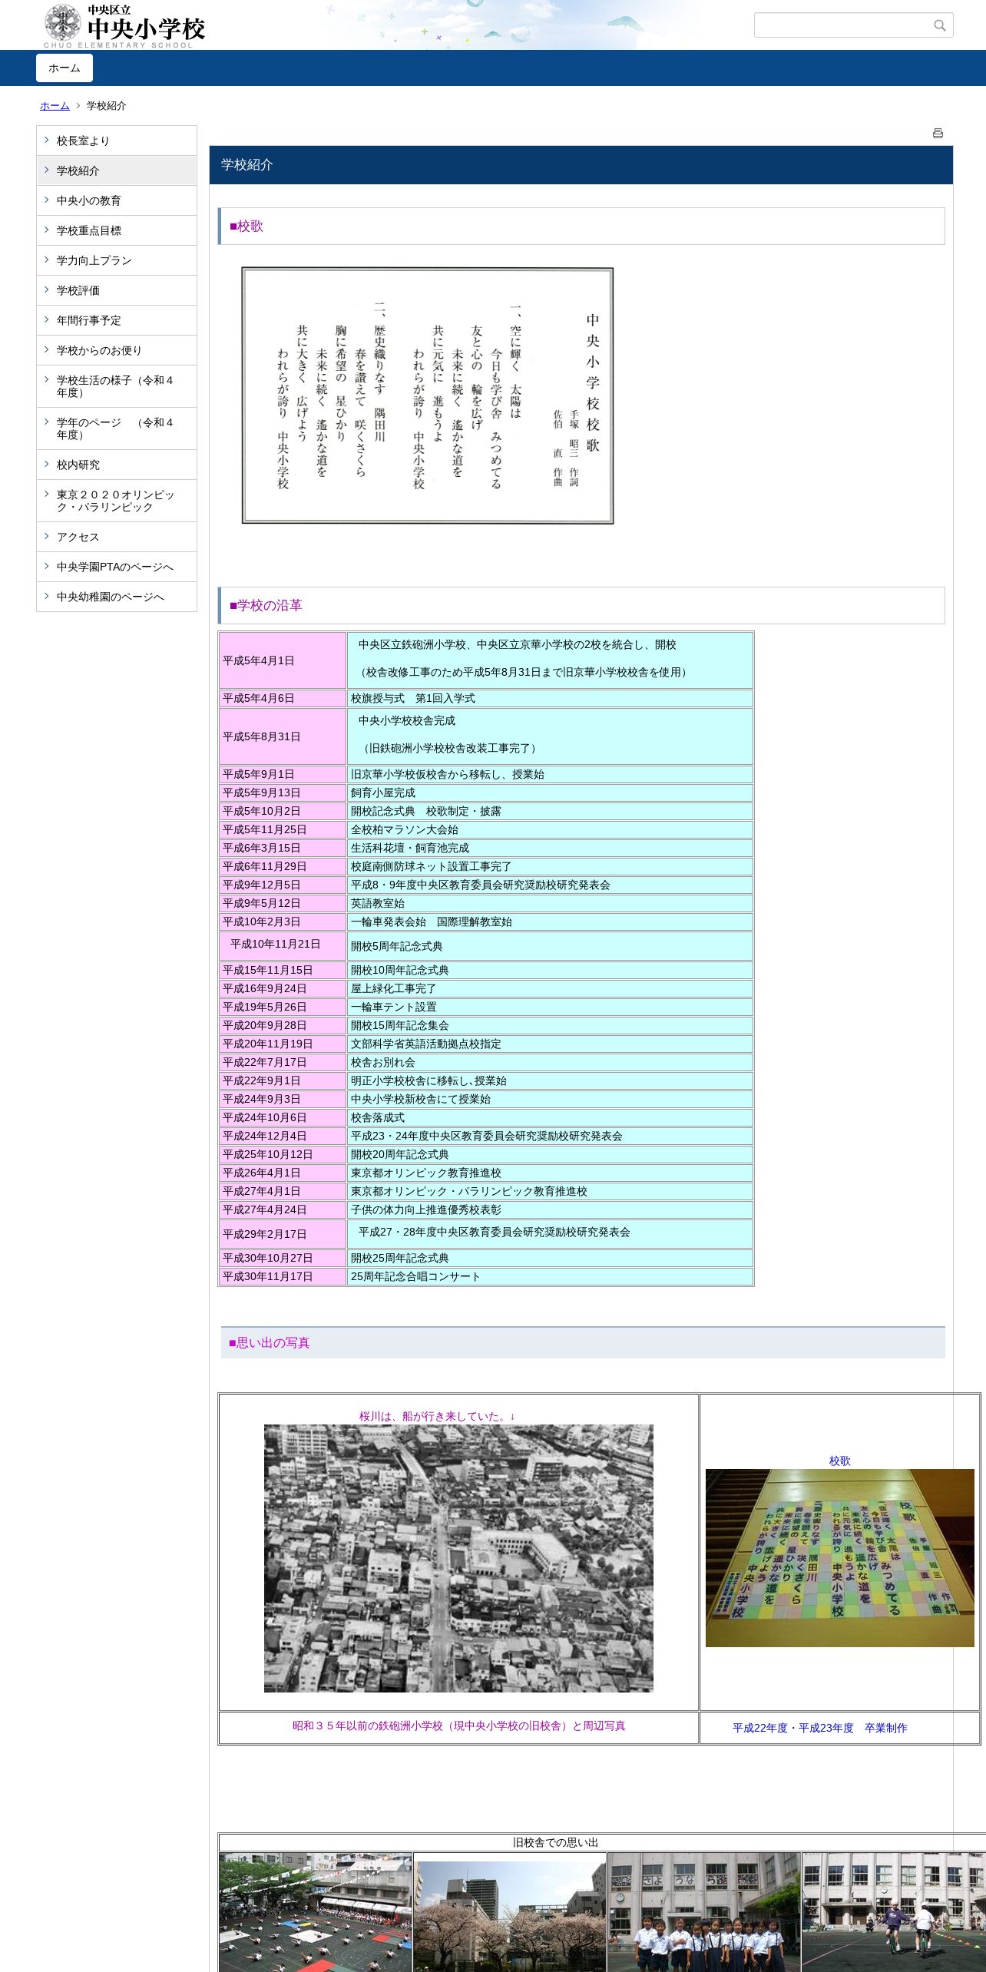Click 開校20周年記念式典 cell
The image size is (986, 1972).
550,1154
